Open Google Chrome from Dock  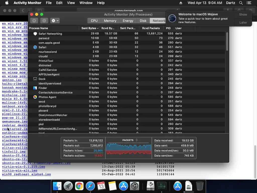click(79, 186)
